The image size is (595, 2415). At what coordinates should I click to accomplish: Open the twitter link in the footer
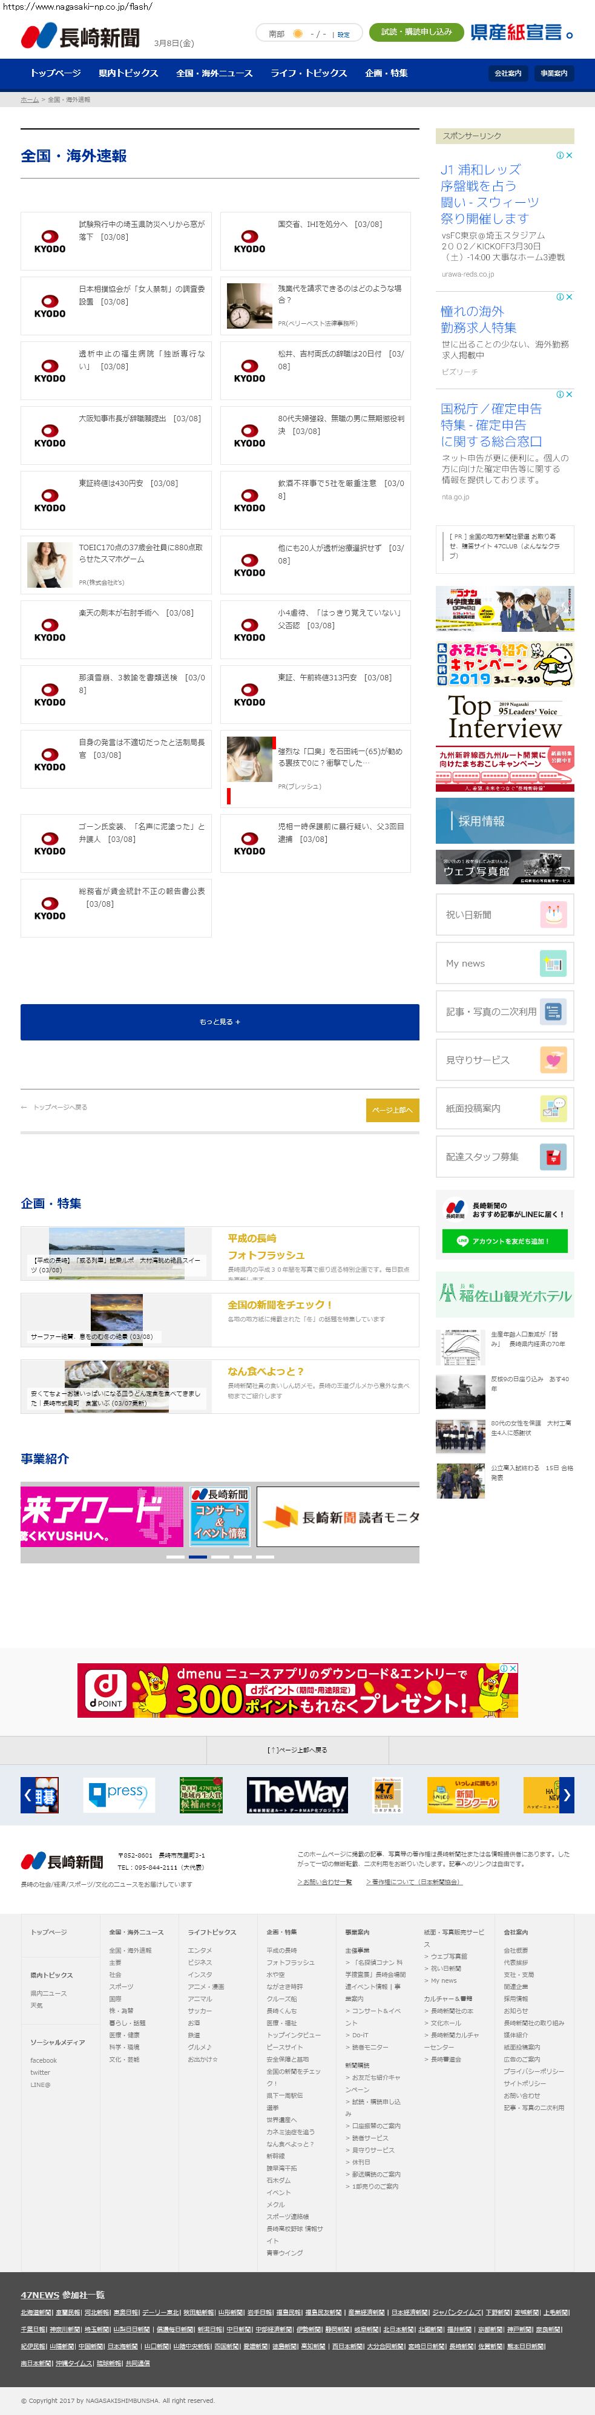point(41,2073)
